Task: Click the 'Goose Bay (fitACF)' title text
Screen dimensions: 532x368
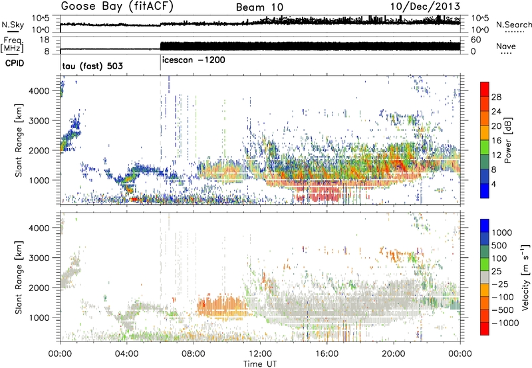Action: click(x=117, y=7)
